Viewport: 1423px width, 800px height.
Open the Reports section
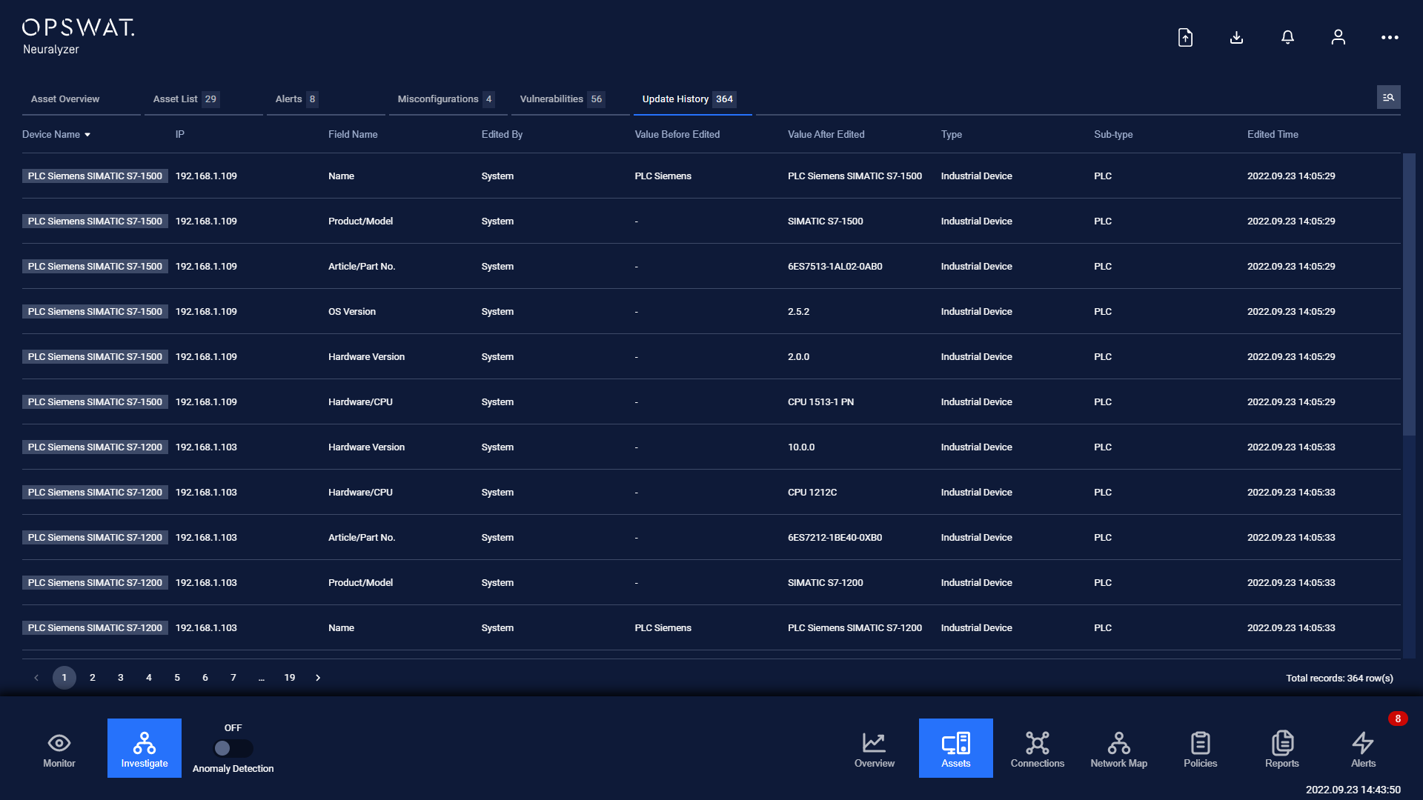[1282, 749]
